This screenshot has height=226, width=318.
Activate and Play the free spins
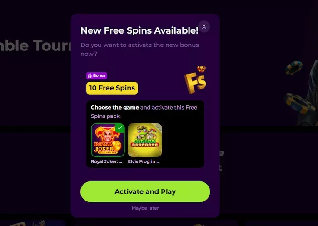145,192
